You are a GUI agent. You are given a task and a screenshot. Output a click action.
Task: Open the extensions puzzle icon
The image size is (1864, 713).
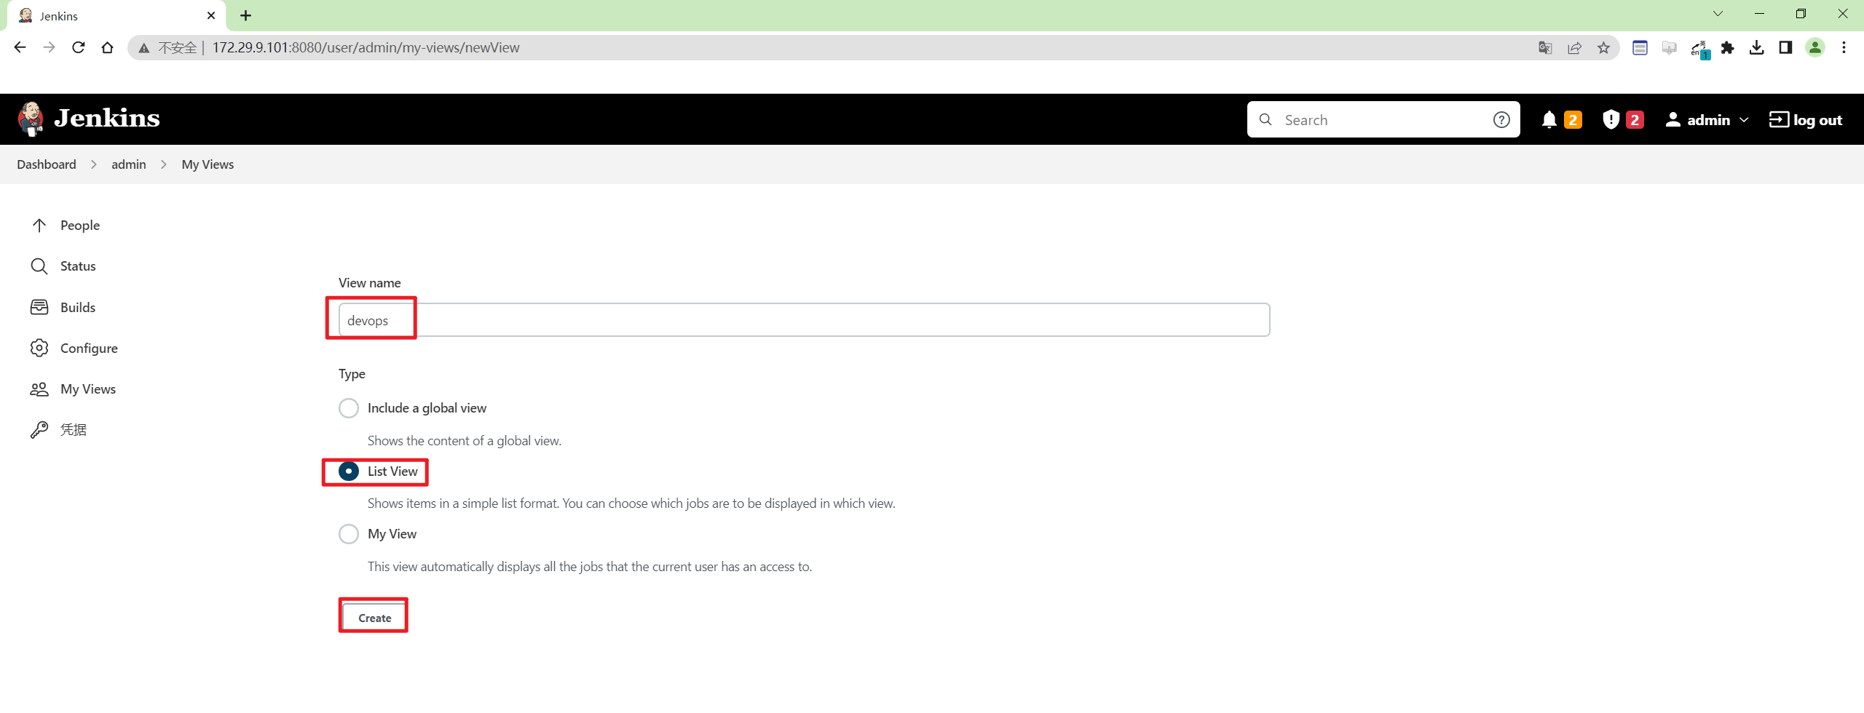click(1727, 48)
